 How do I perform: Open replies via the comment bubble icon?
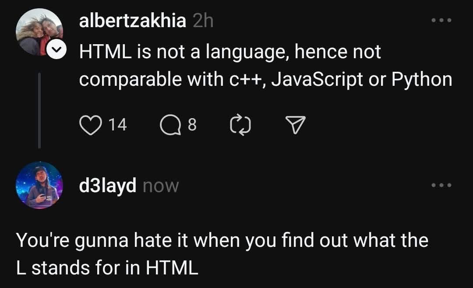pos(169,126)
